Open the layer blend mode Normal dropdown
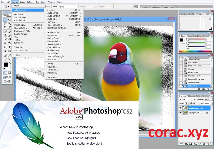This screenshot has width=214, height=149. coord(188,99)
